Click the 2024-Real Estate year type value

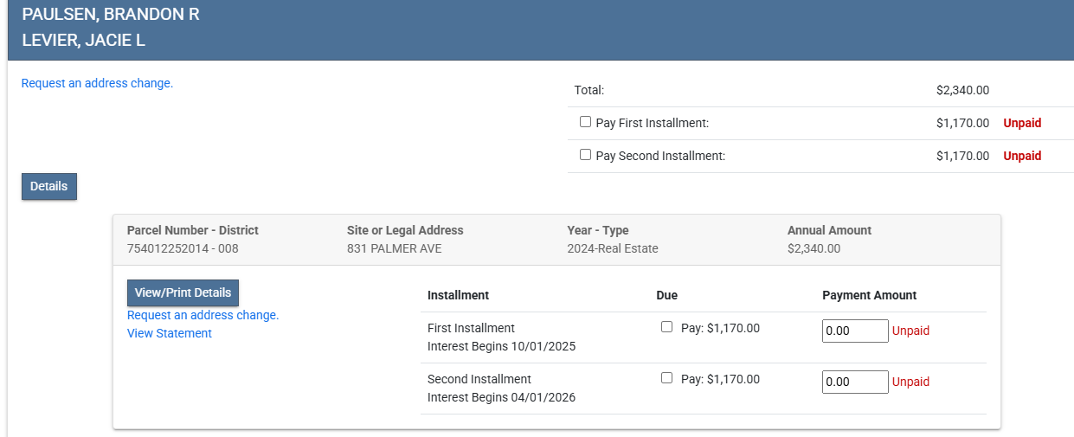pos(612,249)
